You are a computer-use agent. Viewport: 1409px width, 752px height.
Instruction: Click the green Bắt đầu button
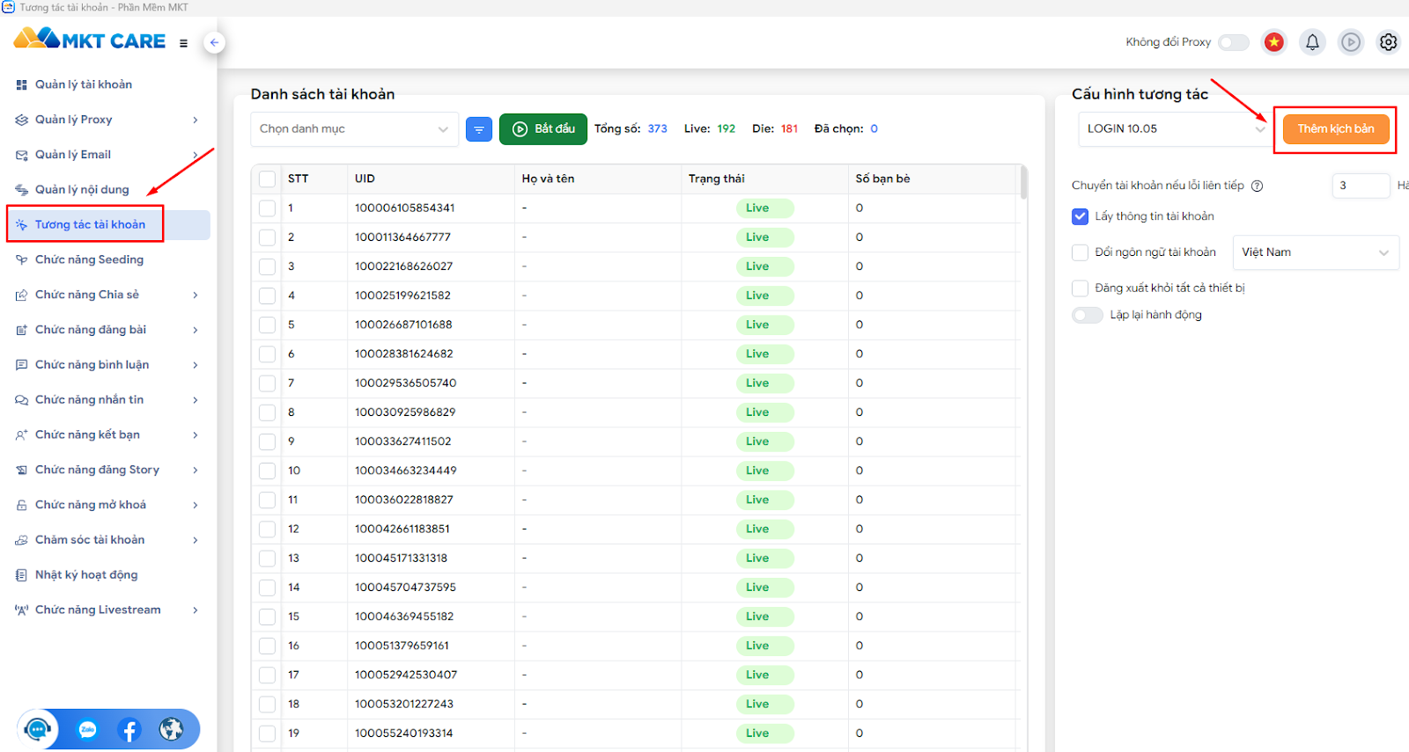pyautogui.click(x=543, y=129)
